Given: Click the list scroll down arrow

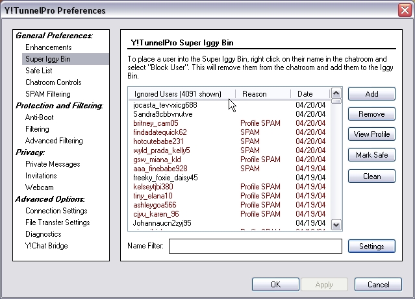Looking at the screenshot, I should click(336, 225).
